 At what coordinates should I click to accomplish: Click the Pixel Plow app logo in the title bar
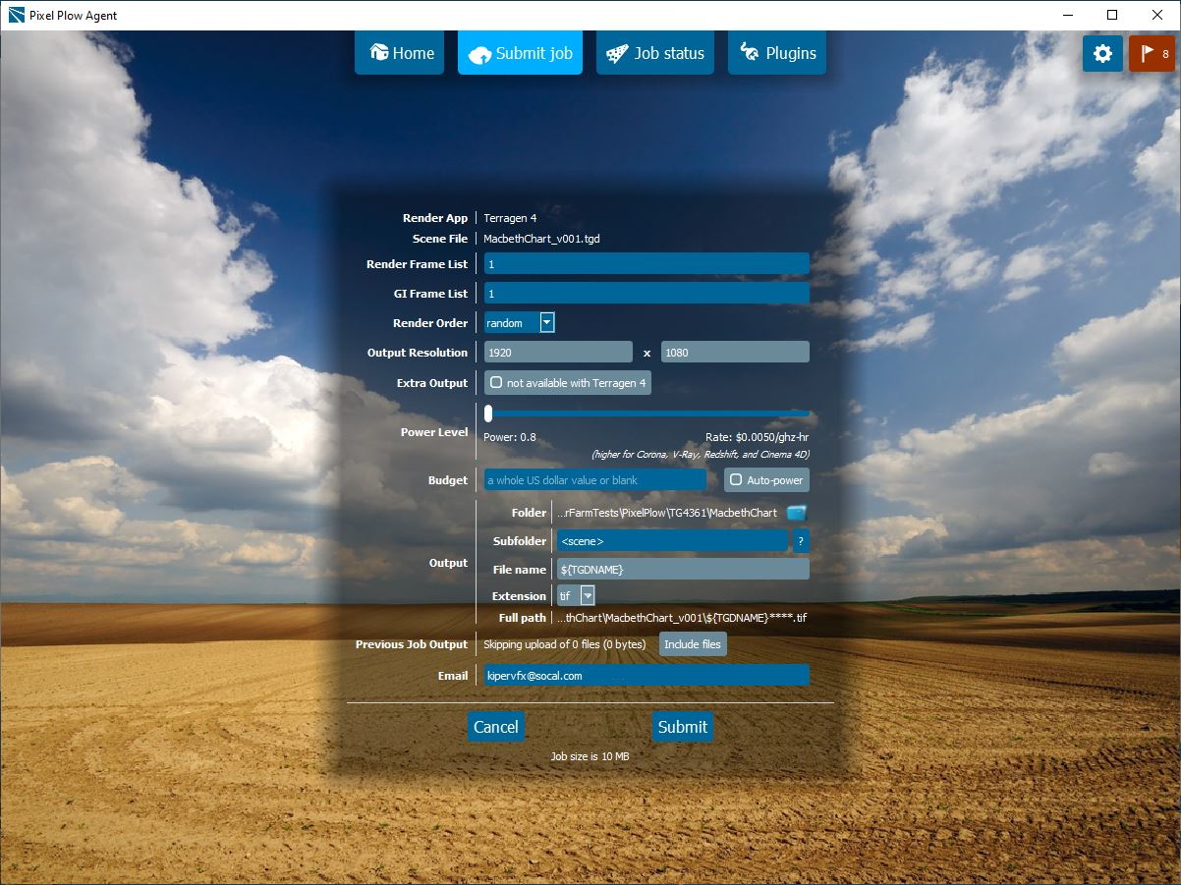16,15
